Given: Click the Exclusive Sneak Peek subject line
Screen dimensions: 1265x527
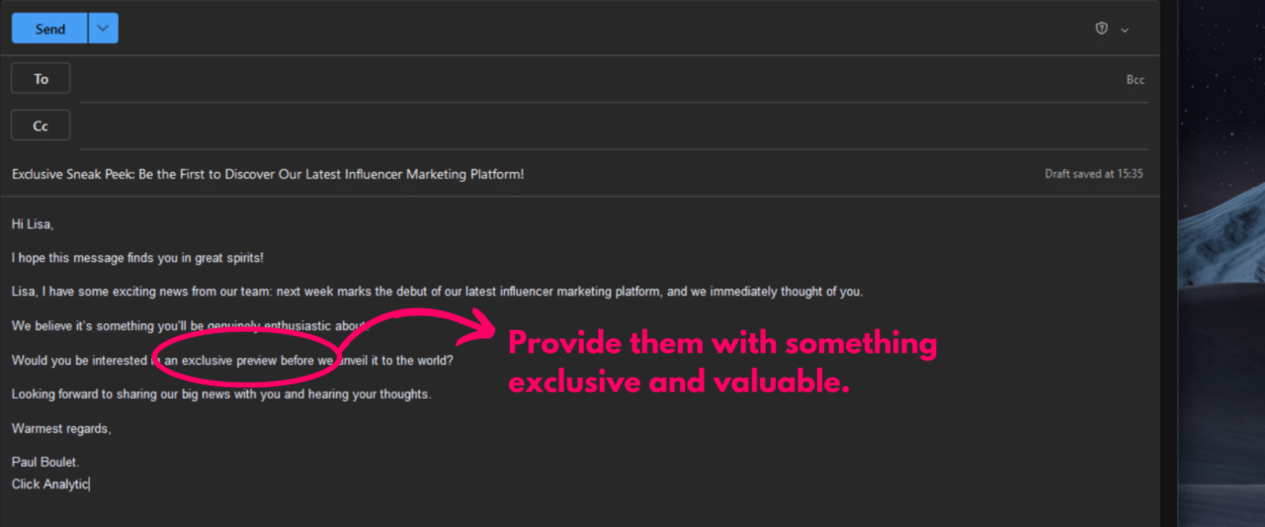Looking at the screenshot, I should 268,174.
